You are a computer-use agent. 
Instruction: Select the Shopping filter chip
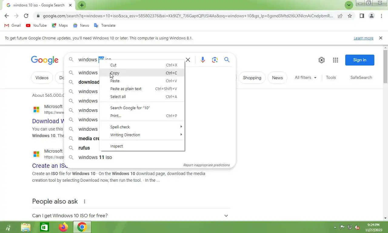[252, 78]
